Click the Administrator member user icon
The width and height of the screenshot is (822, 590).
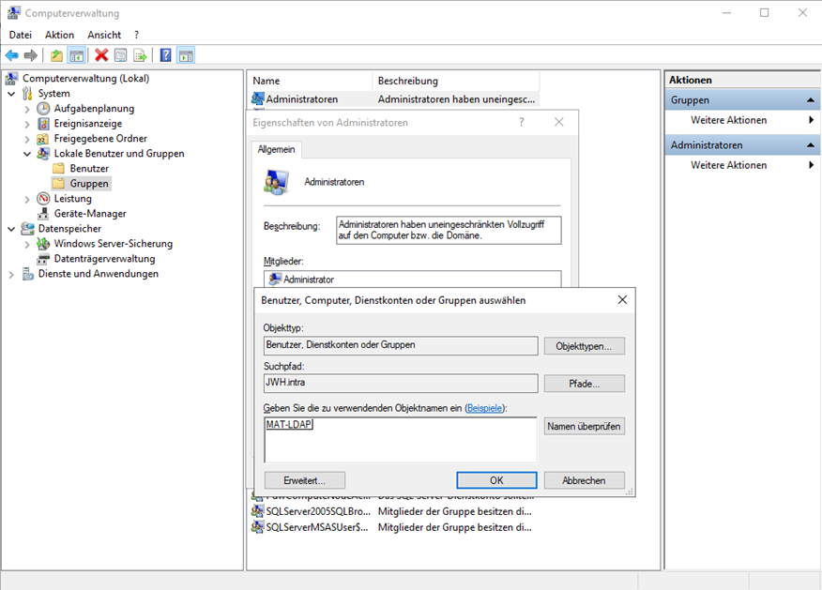tap(275, 280)
